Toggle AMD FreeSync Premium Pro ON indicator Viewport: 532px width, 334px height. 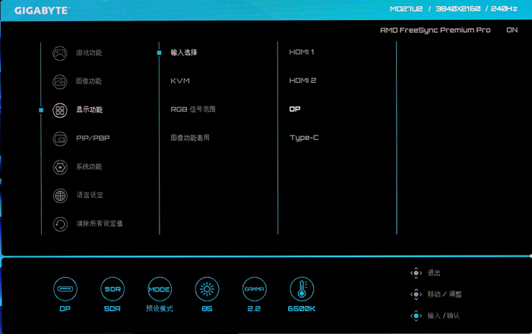tap(511, 30)
